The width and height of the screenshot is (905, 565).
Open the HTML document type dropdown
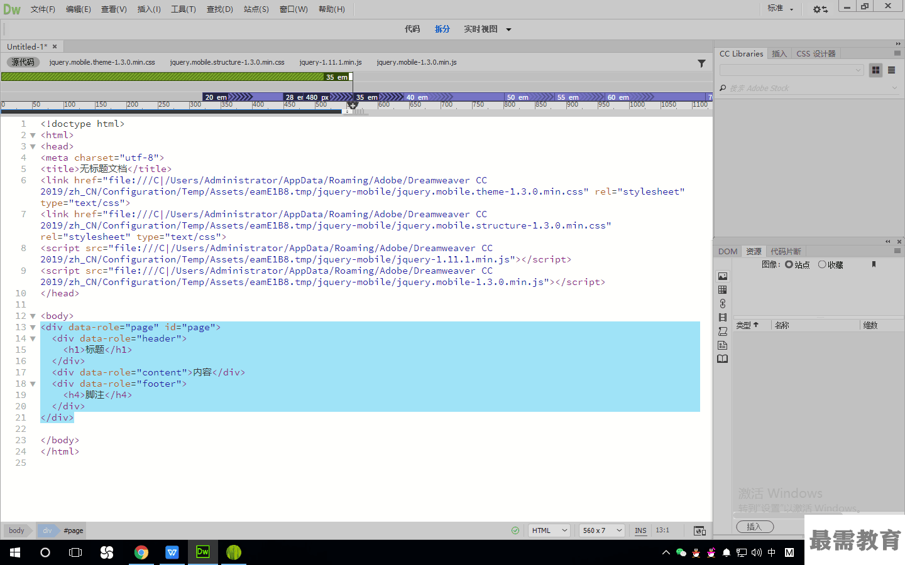click(549, 530)
